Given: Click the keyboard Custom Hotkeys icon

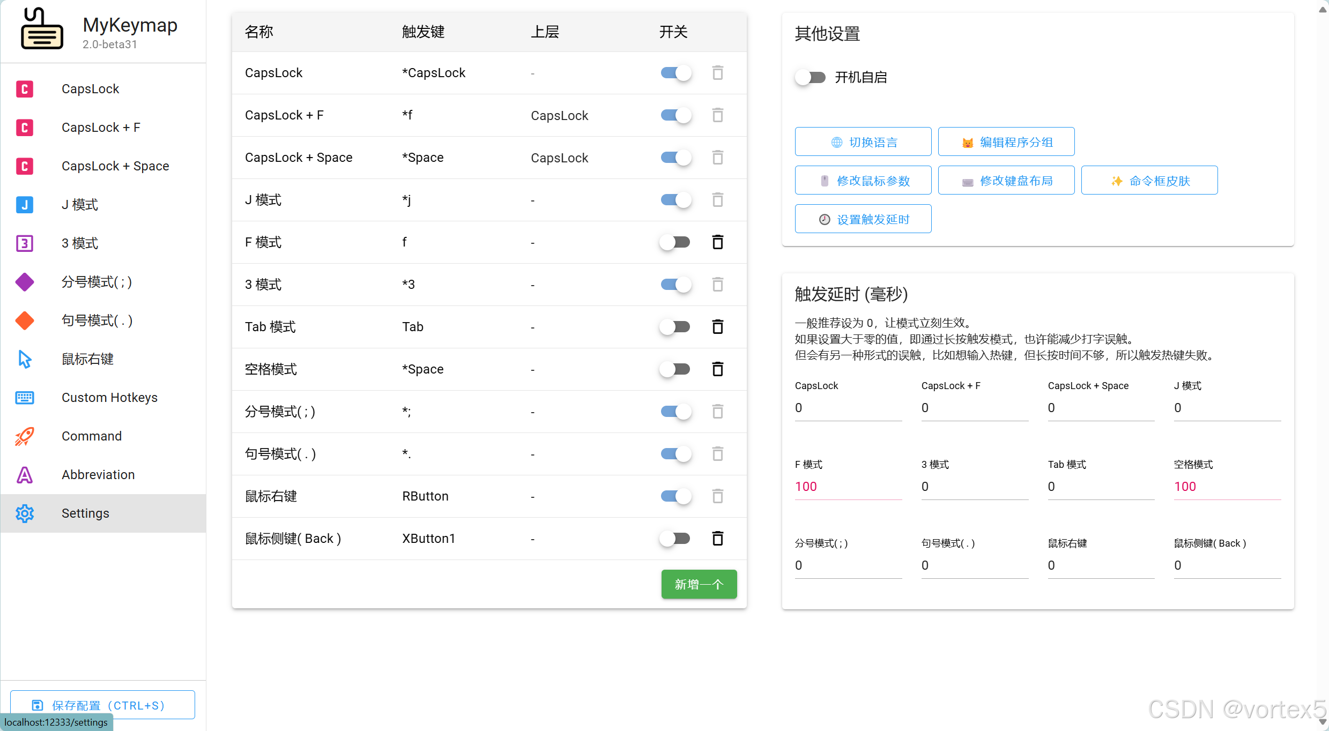Looking at the screenshot, I should pyautogui.click(x=25, y=398).
